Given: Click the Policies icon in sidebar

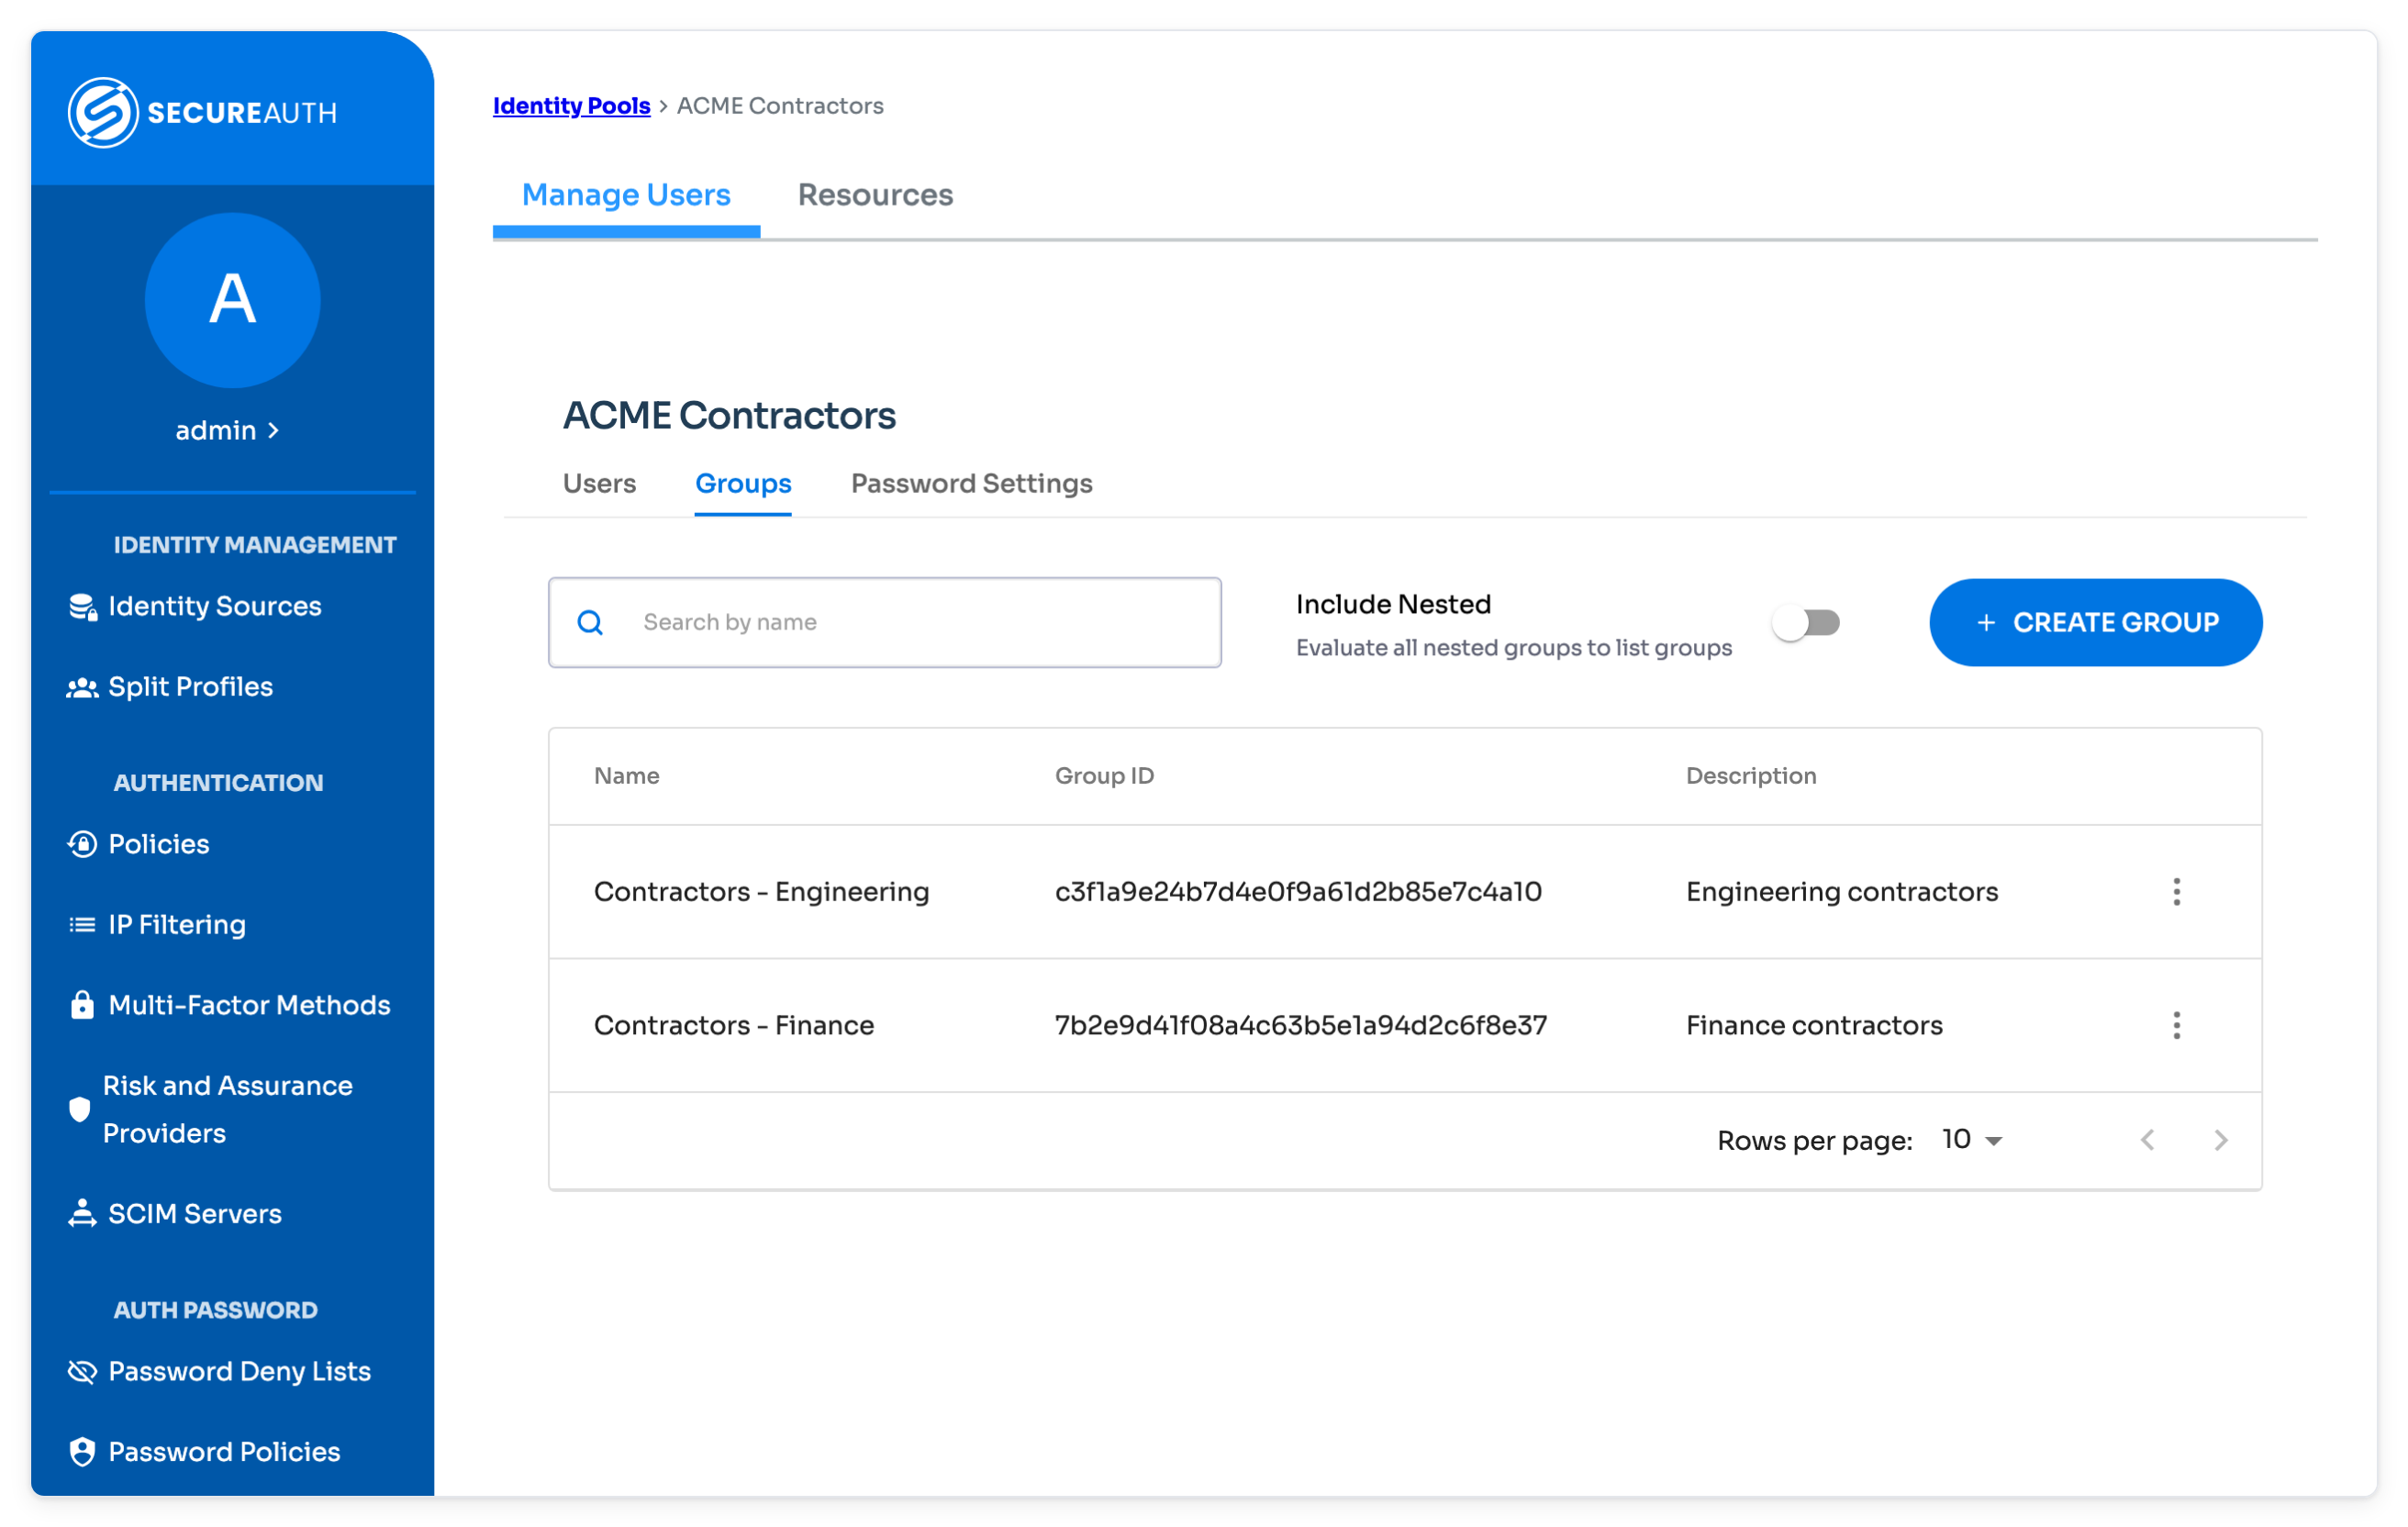Looking at the screenshot, I should (82, 845).
